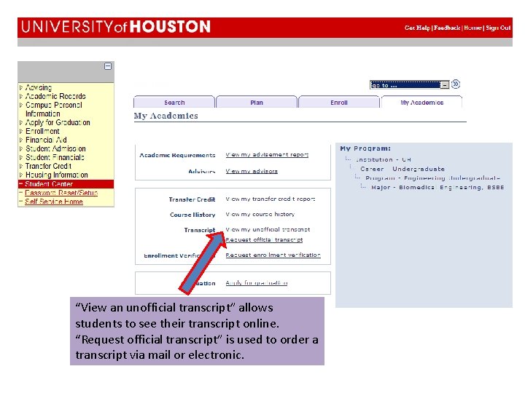Open Transfer Credit in the left menu
The height and width of the screenshot is (393, 525).
49,166
